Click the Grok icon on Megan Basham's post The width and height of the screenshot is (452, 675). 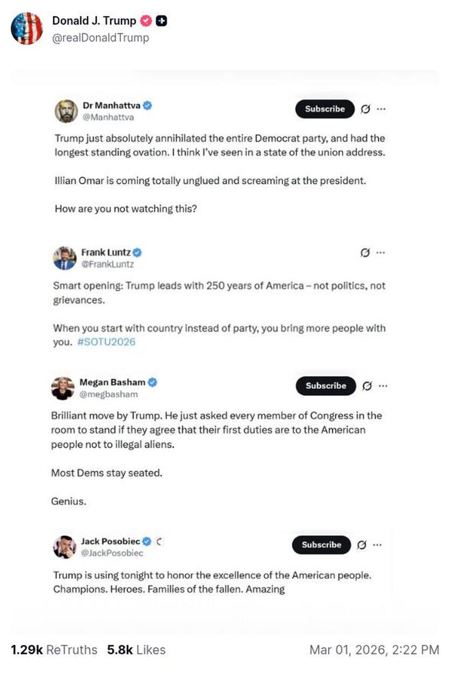coord(368,386)
